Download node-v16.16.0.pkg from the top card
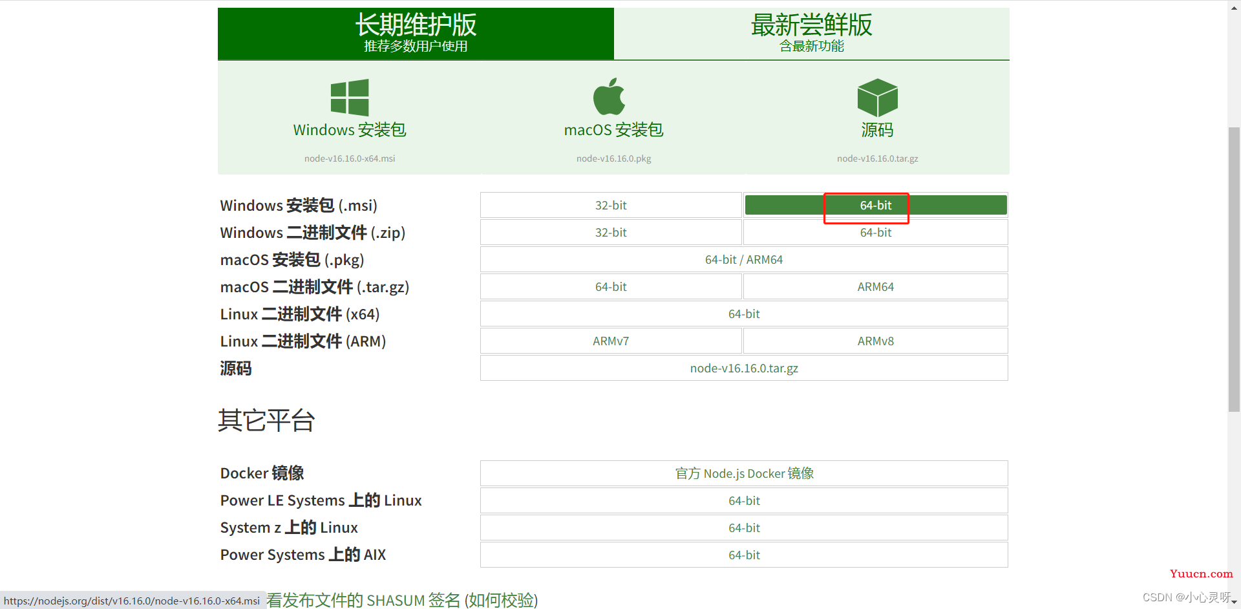Image resolution: width=1241 pixels, height=609 pixels. (x=613, y=158)
